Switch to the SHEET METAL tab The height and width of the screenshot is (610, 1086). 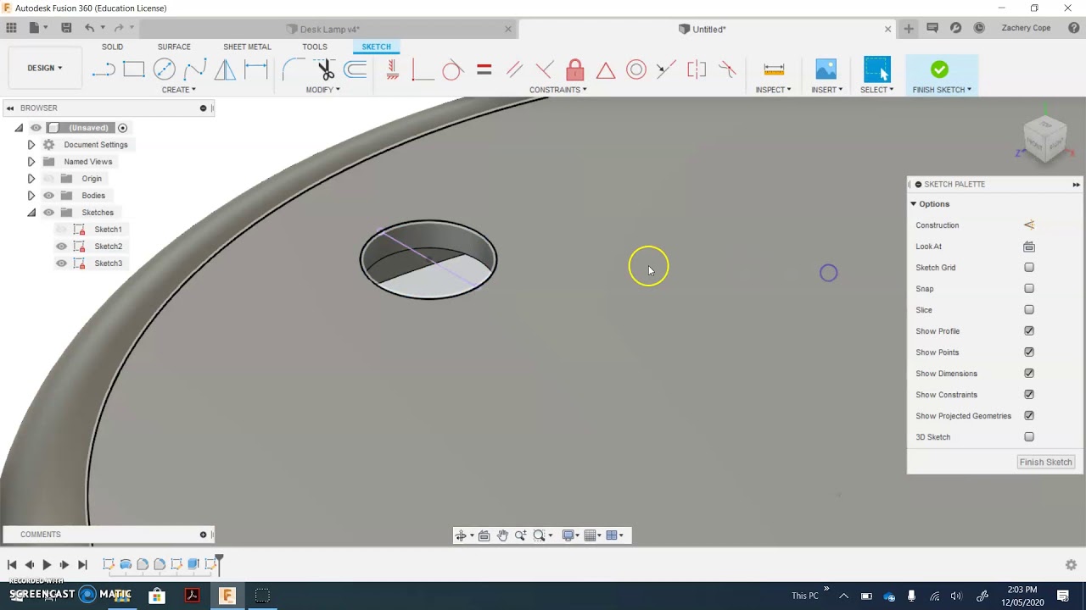point(247,47)
